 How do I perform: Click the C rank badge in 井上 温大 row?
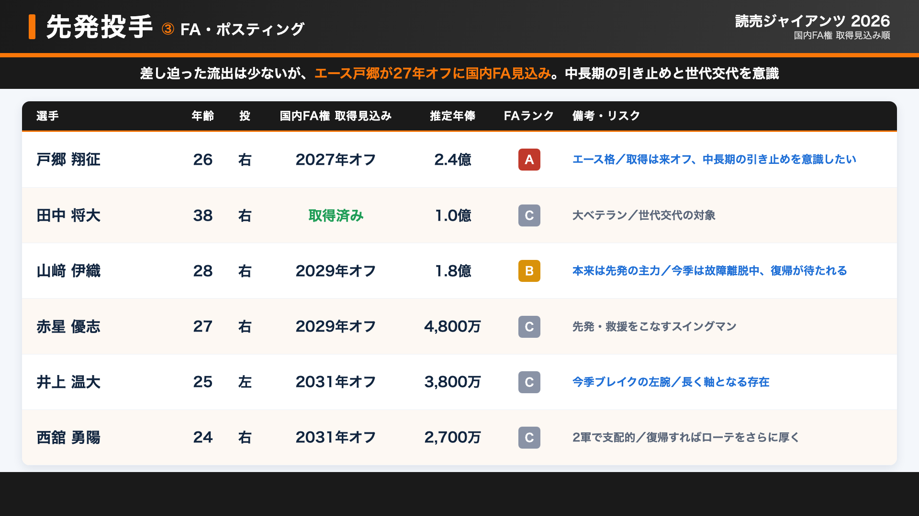(x=529, y=382)
